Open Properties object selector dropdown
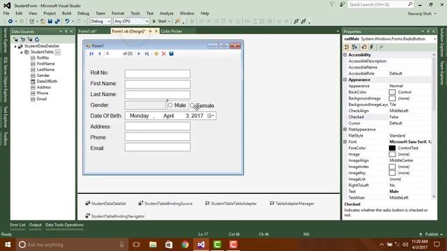 coord(434,39)
